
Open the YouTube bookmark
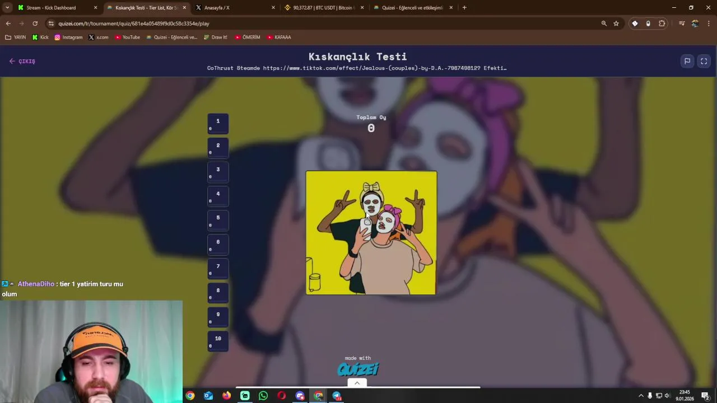[x=127, y=37]
